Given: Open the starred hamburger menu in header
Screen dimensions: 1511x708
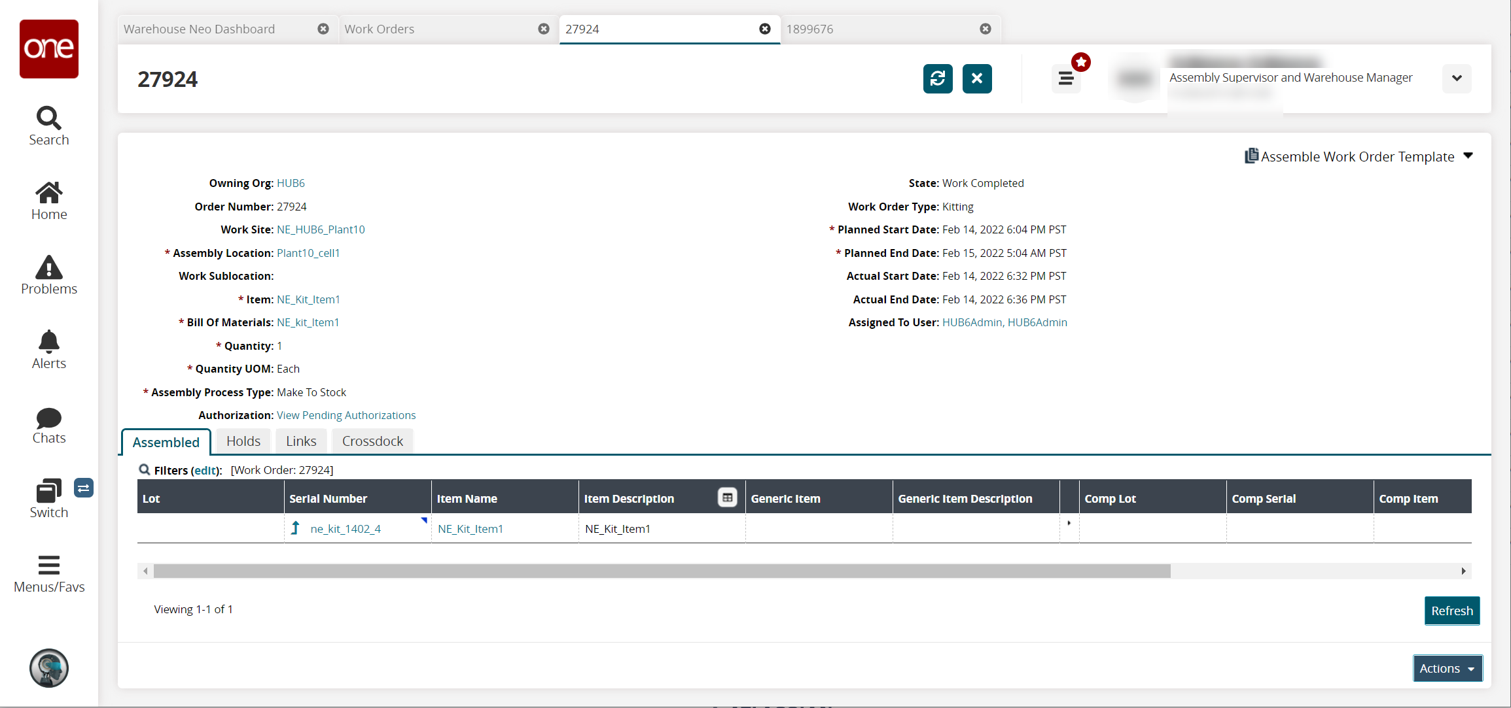Looking at the screenshot, I should click(x=1065, y=78).
